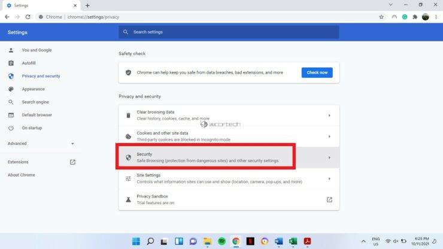This screenshot has height=249, width=443.
Task: Open the Extensions puzzle piece menu
Action: click(x=415, y=17)
